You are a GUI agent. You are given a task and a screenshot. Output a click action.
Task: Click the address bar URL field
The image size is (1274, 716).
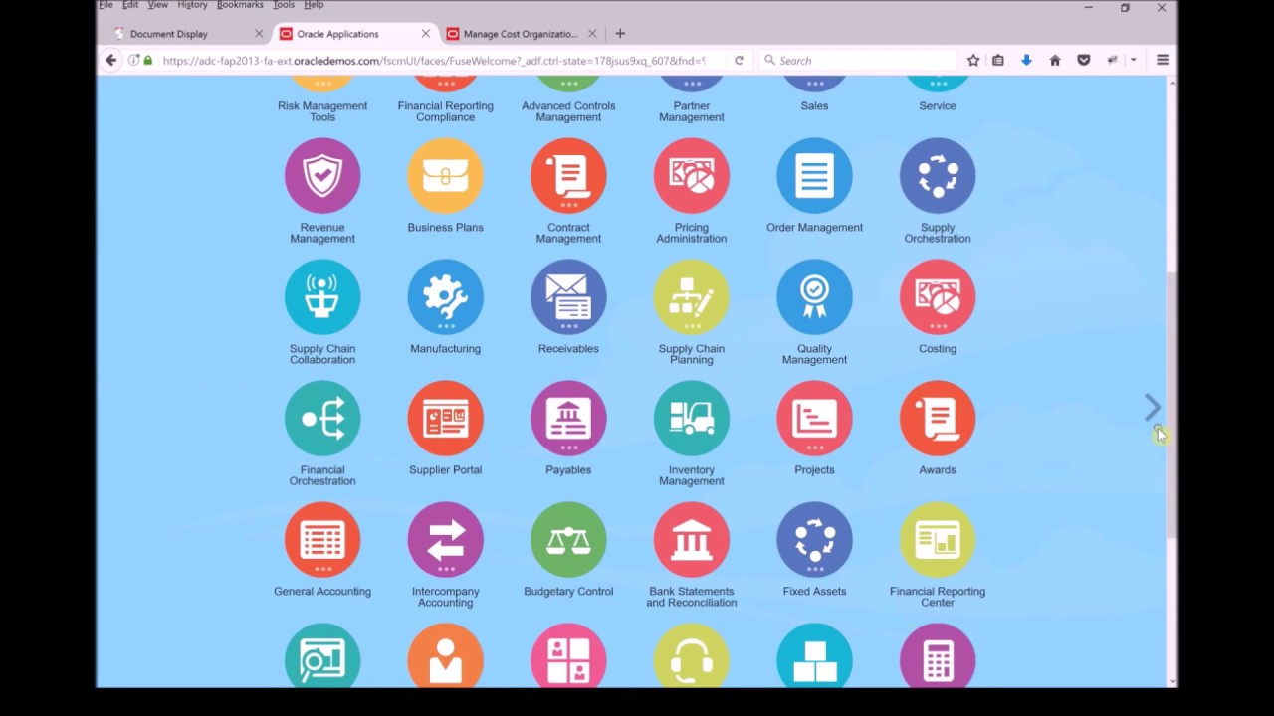pyautogui.click(x=433, y=61)
